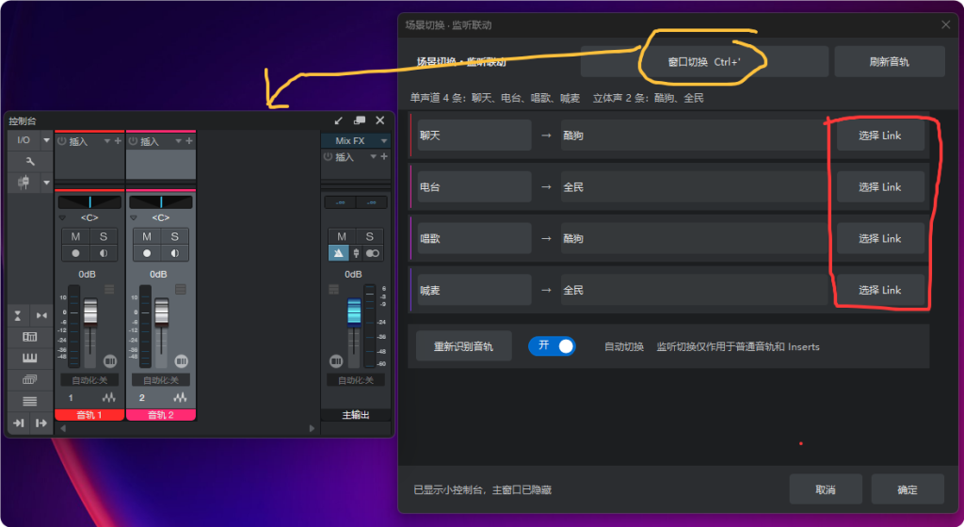The height and width of the screenshot is (527, 964).
Task: Open 音轨 2 channel notes icon
Action: (x=181, y=289)
